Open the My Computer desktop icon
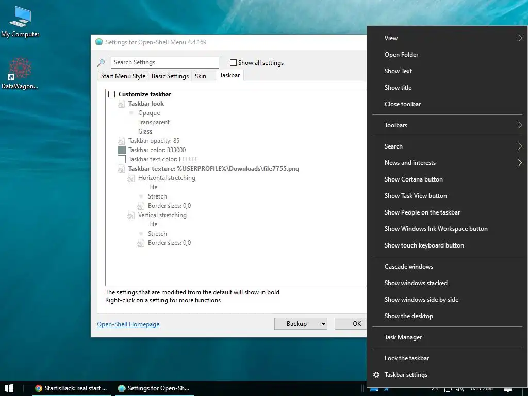528x396 pixels. (20, 21)
